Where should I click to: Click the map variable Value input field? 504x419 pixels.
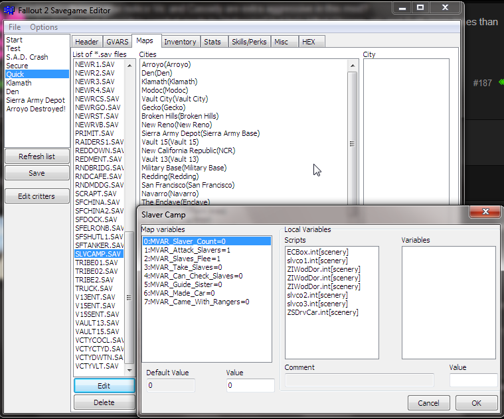[x=250, y=385]
